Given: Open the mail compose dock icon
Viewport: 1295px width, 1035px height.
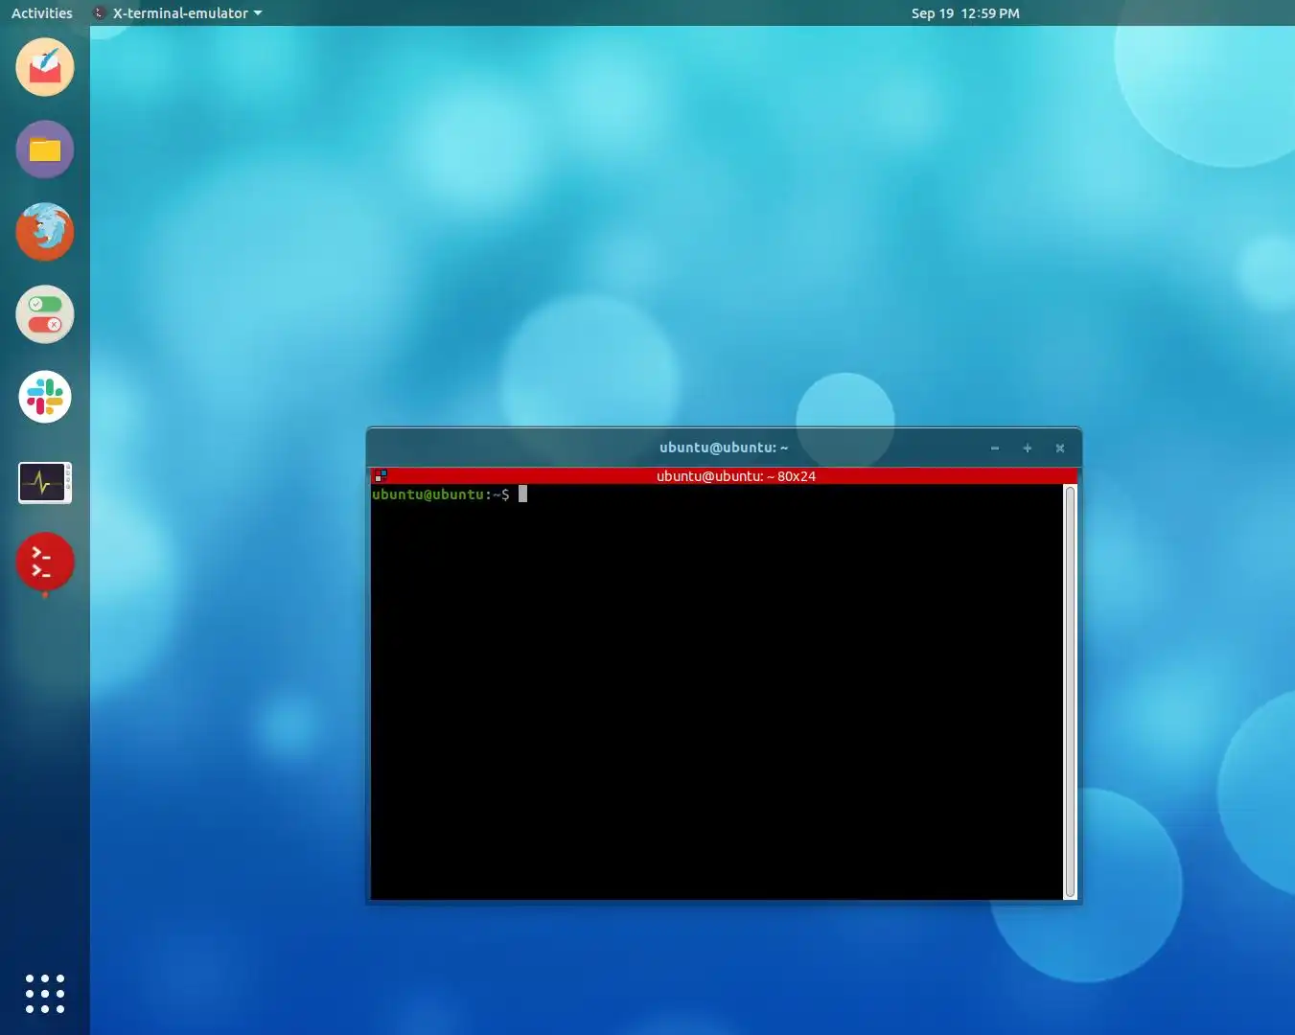Looking at the screenshot, I should point(44,67).
